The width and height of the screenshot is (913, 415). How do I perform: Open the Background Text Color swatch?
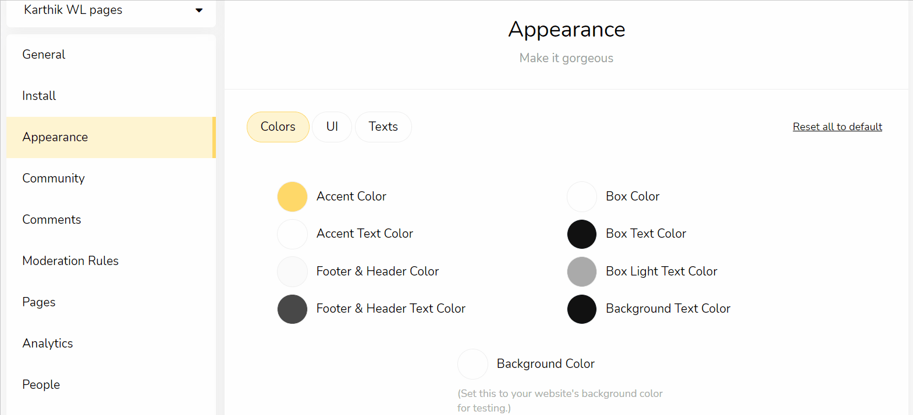coord(582,309)
